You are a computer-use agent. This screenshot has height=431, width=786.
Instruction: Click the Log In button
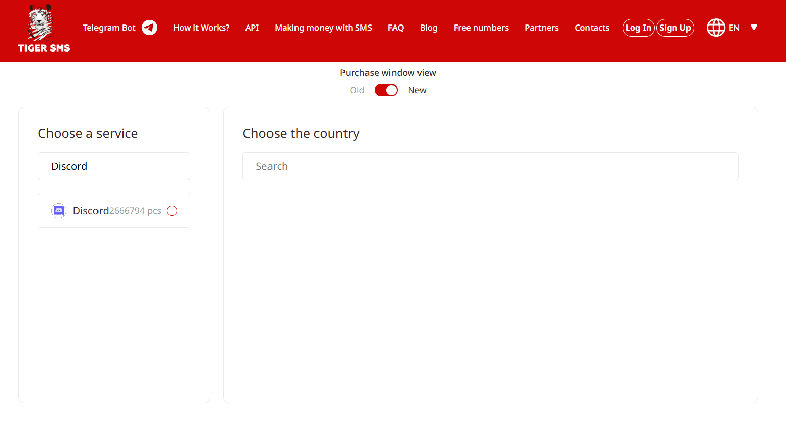638,28
